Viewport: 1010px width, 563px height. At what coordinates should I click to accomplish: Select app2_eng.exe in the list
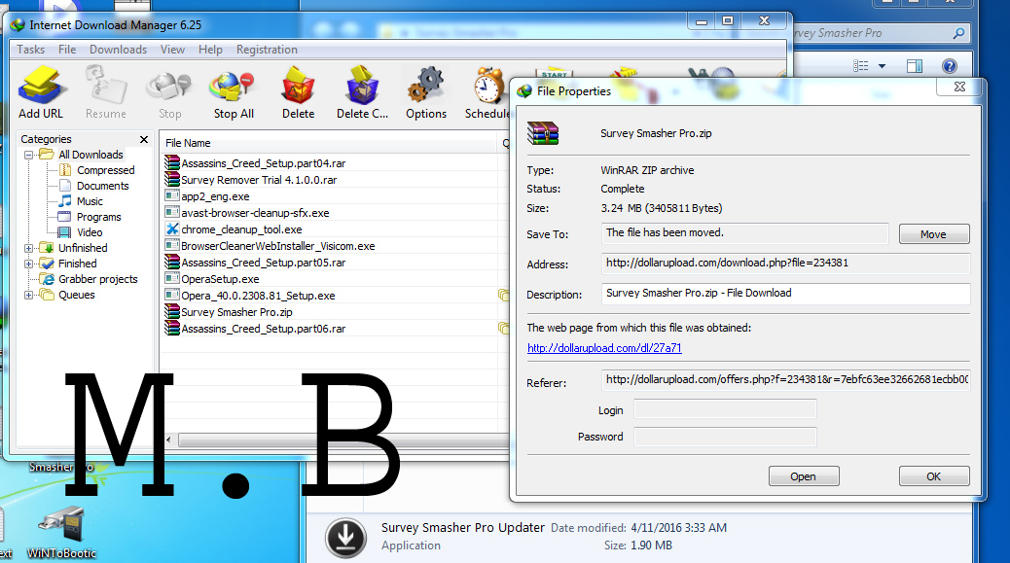(x=215, y=196)
